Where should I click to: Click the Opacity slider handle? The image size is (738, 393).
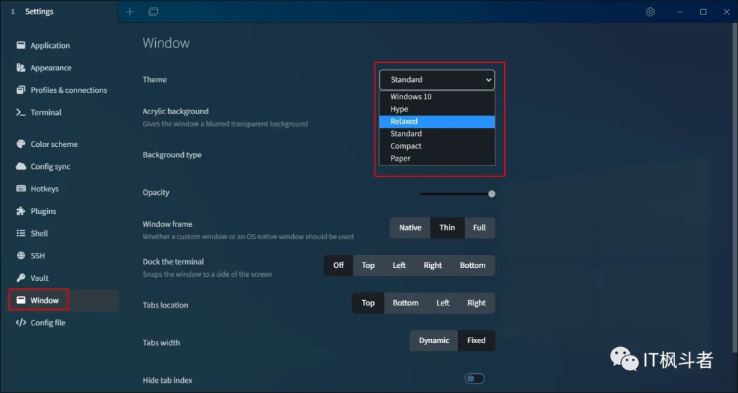(x=491, y=194)
